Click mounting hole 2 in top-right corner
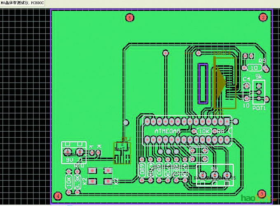This screenshot has height=206, width=280. (x=262, y=17)
